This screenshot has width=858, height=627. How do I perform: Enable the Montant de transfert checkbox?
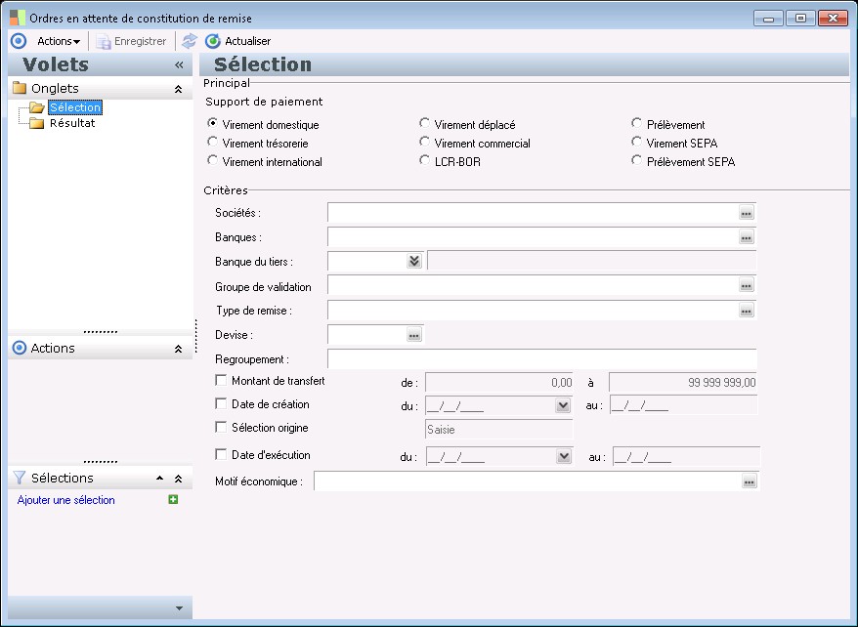(x=221, y=381)
